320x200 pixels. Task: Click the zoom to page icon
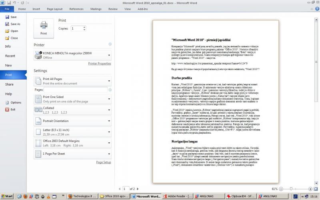pyautogui.click(x=316, y=189)
